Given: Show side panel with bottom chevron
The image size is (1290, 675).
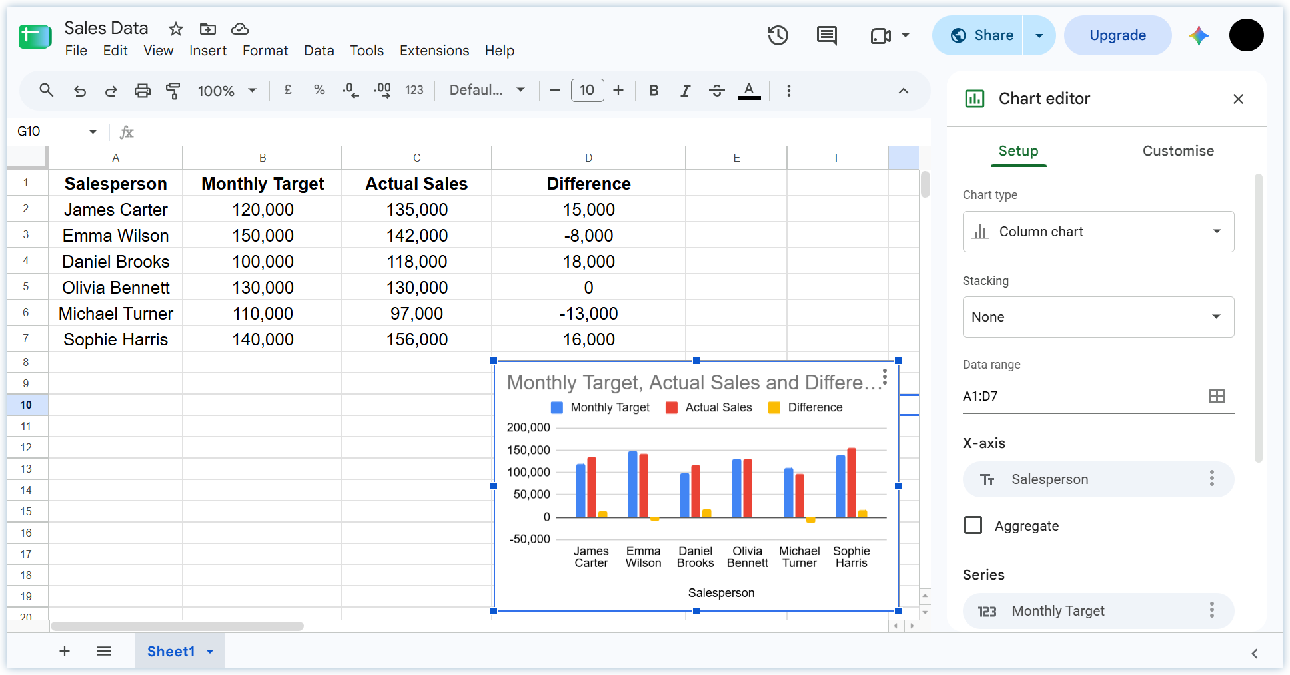Looking at the screenshot, I should pos(1254,653).
